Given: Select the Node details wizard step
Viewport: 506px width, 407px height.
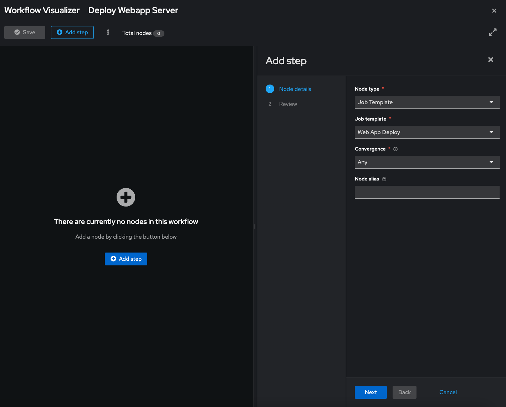Looking at the screenshot, I should click(295, 89).
